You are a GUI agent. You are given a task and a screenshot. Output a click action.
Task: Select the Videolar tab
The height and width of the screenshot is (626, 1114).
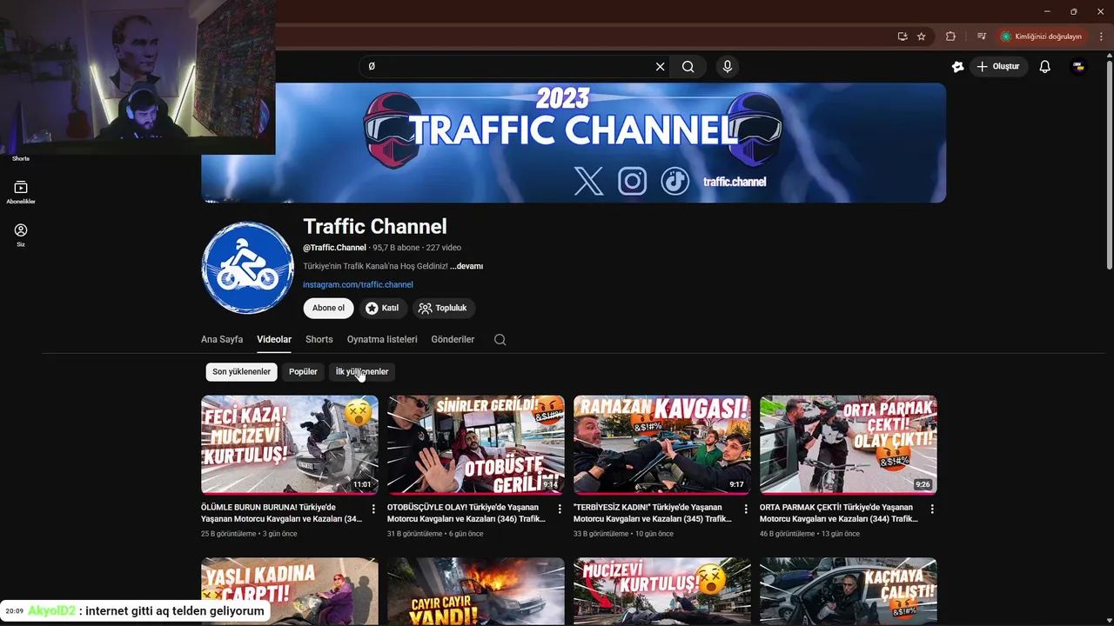274,340
